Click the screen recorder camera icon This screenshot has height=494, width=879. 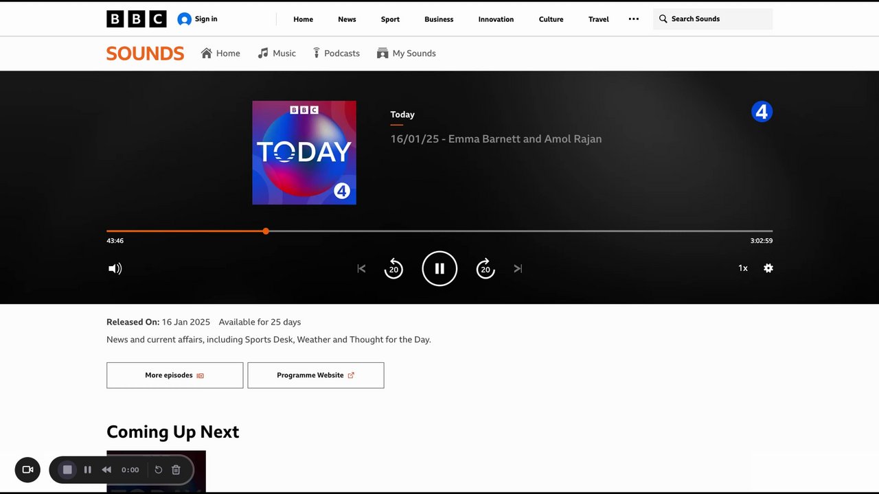click(27, 470)
